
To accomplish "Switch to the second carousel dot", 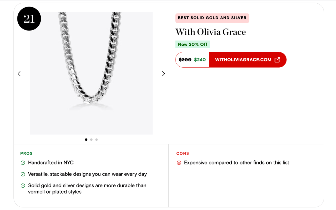I will (91, 139).
